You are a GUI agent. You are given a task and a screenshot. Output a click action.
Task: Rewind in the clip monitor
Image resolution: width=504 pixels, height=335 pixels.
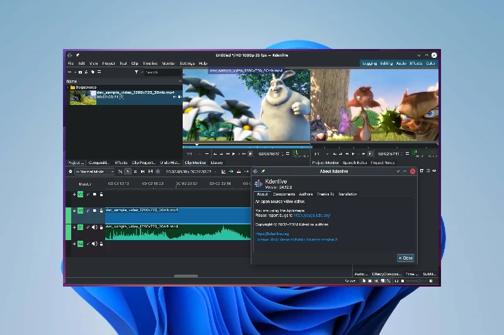coord(228,154)
